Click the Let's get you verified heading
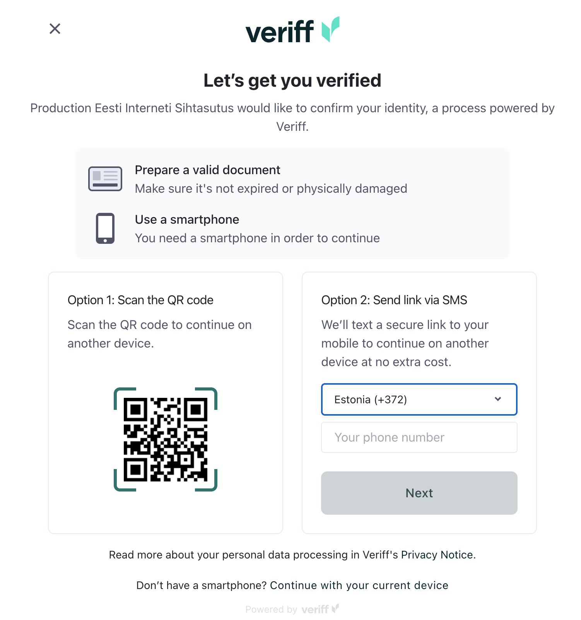 [292, 80]
